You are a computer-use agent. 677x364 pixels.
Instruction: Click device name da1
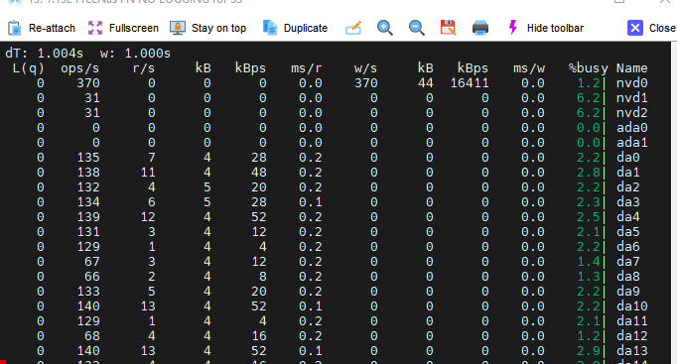[x=627, y=173]
